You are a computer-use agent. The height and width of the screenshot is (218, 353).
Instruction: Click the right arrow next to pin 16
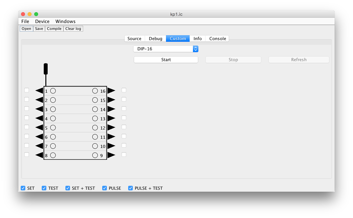point(111,91)
